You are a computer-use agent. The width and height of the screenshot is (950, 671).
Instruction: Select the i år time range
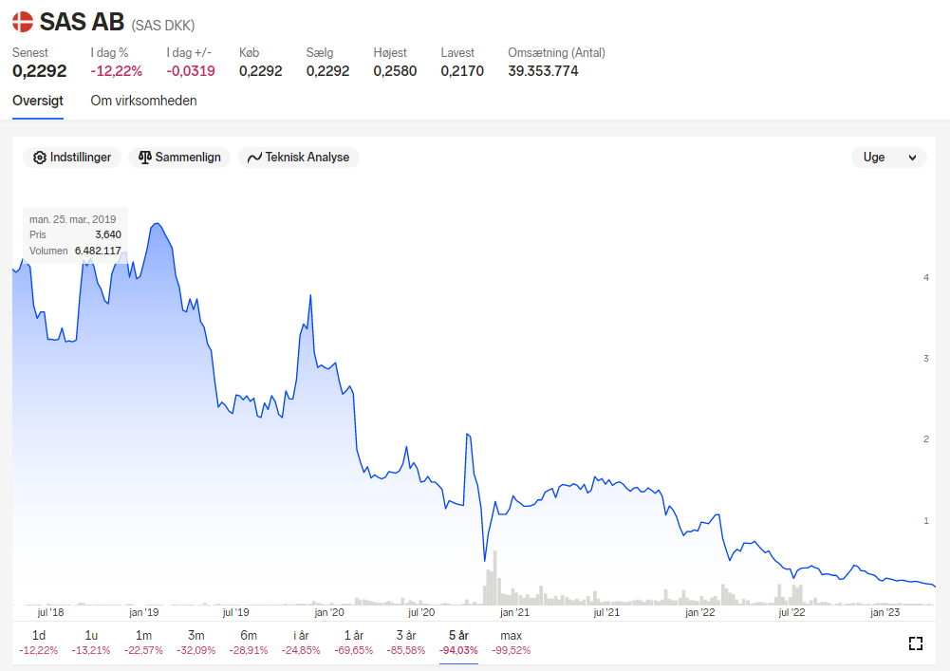pyautogui.click(x=301, y=643)
